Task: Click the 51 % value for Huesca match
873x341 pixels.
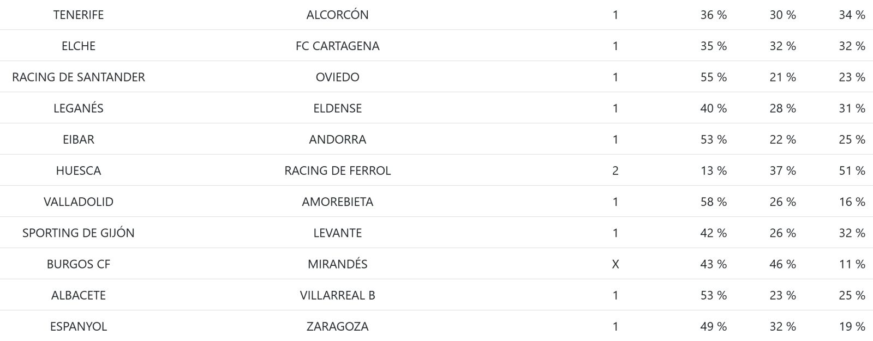Action: tap(852, 170)
